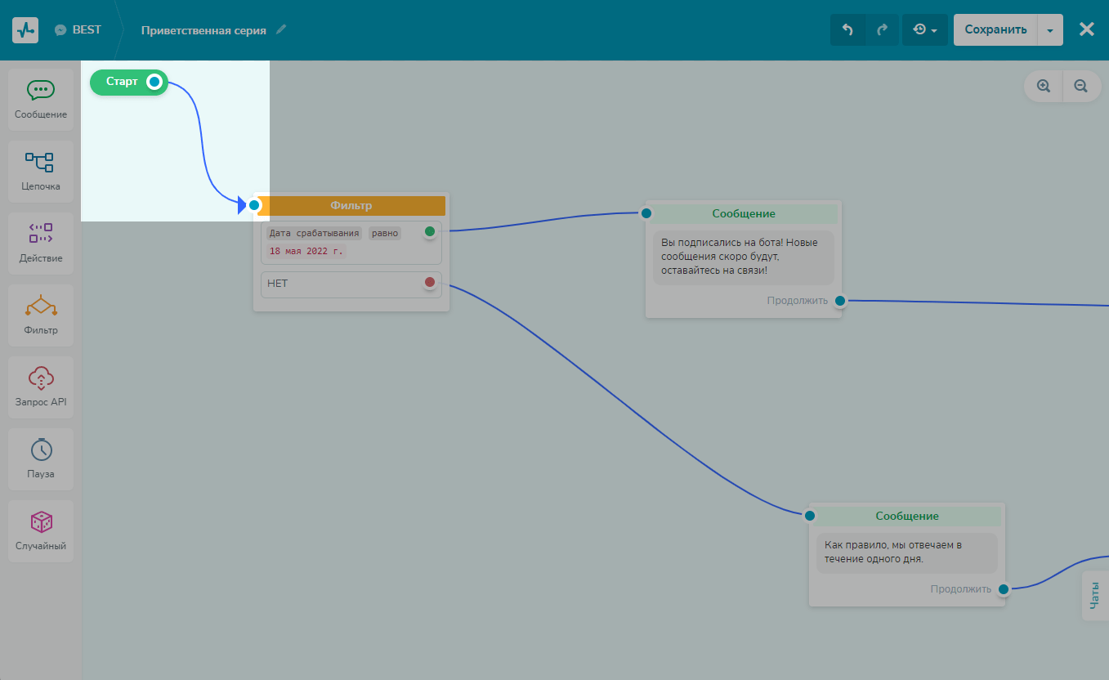Edit flow name with pencil icon
1109x680 pixels.
281,29
